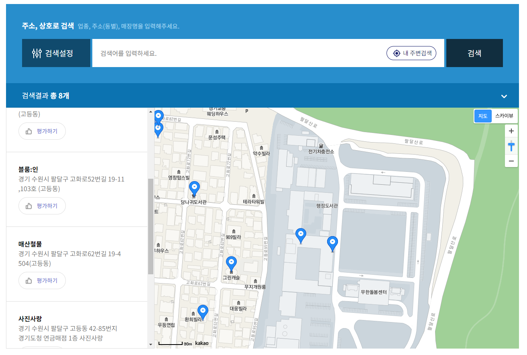
Task: Click the results list scrollbar thumb
Action: coord(151,226)
